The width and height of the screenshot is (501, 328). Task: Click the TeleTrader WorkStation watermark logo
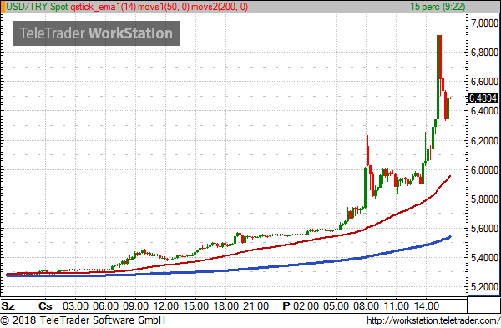pos(96,33)
